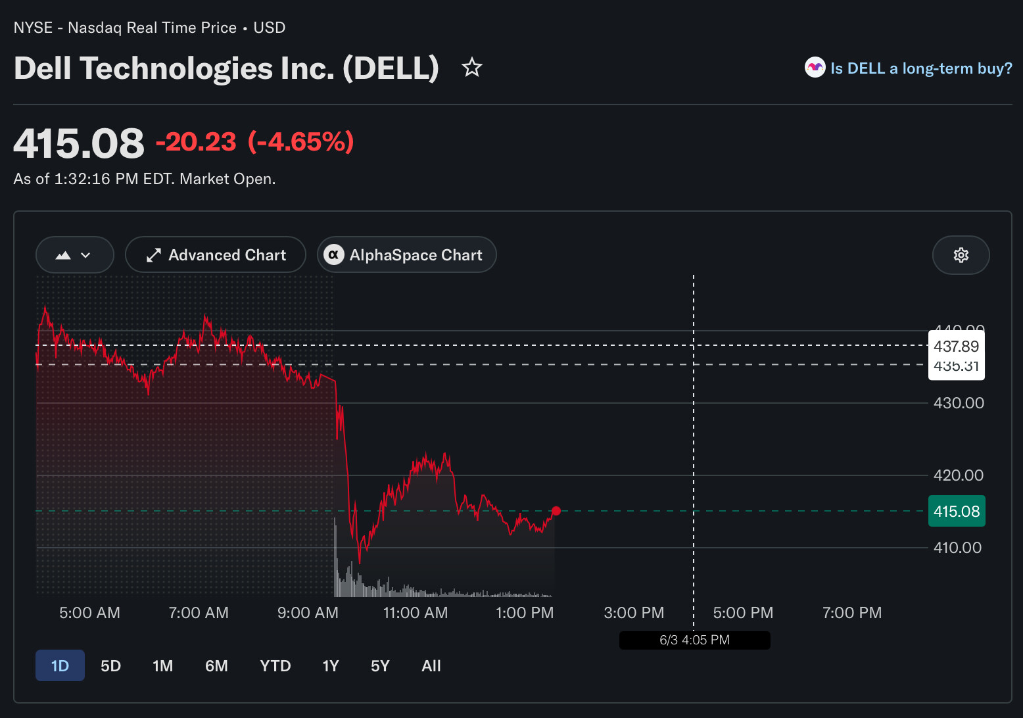Select the 6M time range
Screen dimensions: 1023x718
click(x=216, y=665)
